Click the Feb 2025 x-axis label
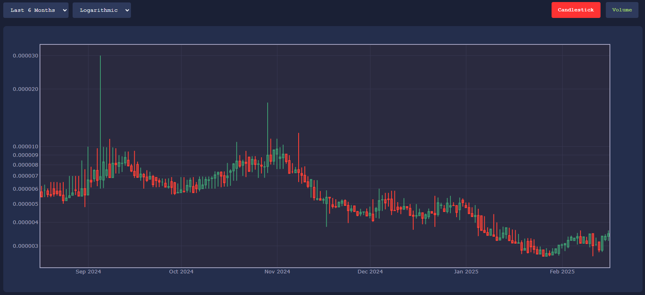The height and width of the screenshot is (295, 645). (x=562, y=272)
